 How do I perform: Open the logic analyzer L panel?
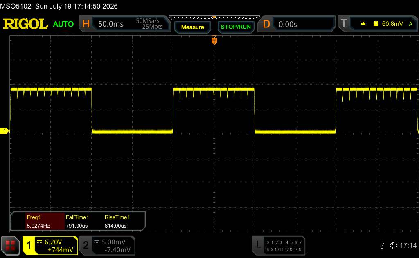(258, 244)
